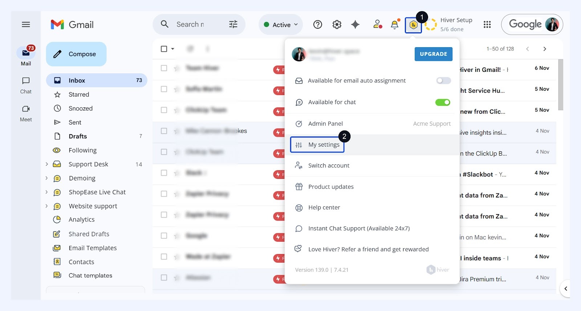This screenshot has height=311, width=581.
Task: Open the main menu hamburger icon
Action: click(x=26, y=25)
